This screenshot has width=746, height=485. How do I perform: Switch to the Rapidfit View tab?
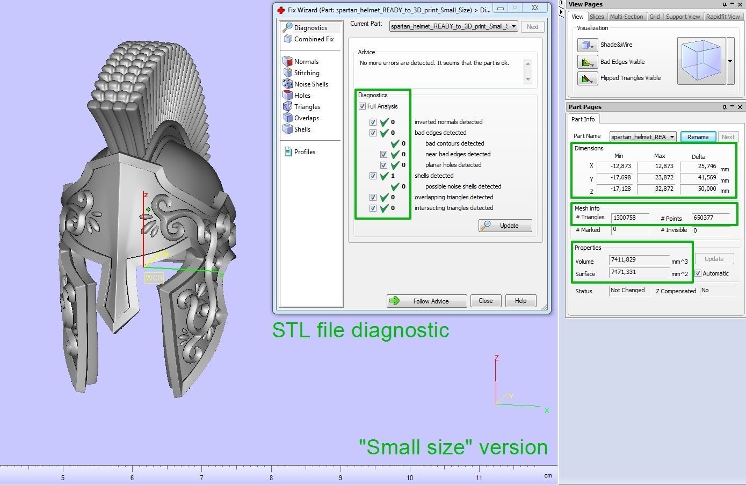[x=723, y=17]
